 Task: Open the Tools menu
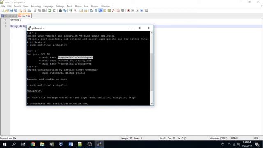point(69,6)
